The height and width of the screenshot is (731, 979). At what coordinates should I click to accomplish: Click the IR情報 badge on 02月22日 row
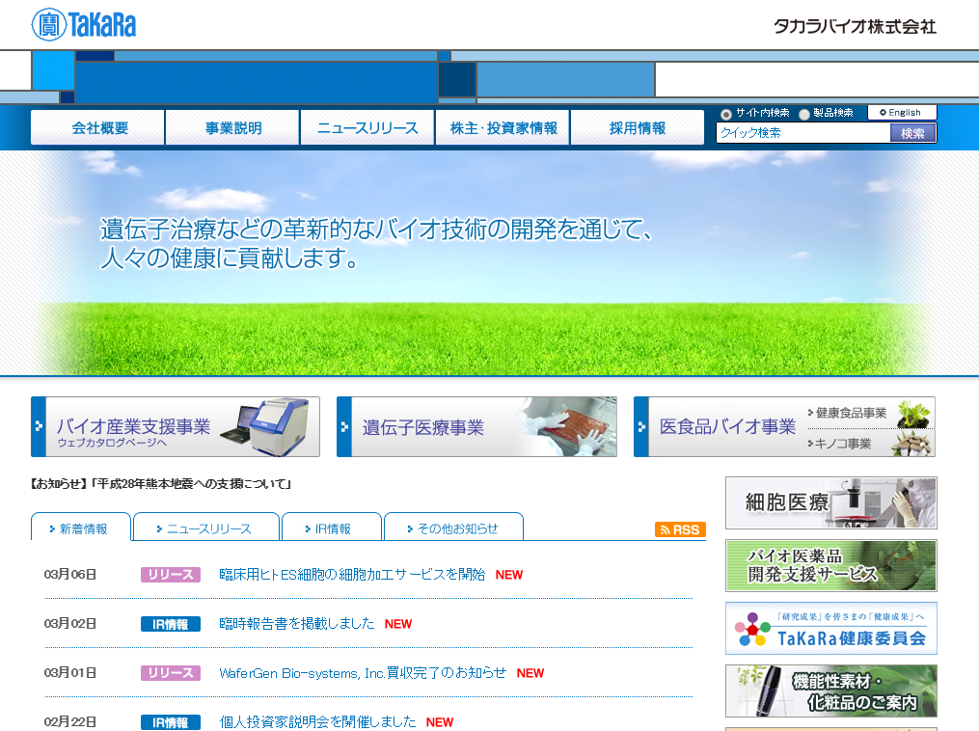click(x=171, y=722)
